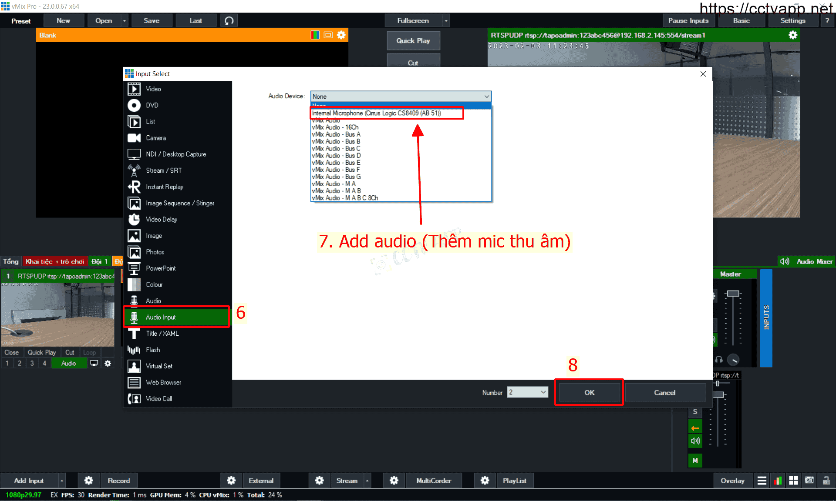Click the Master volume fader handle

(733, 294)
